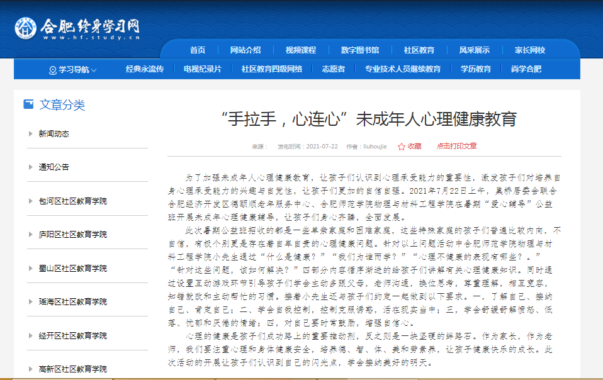Expand the 新闻动态 category arrow

[30, 134]
